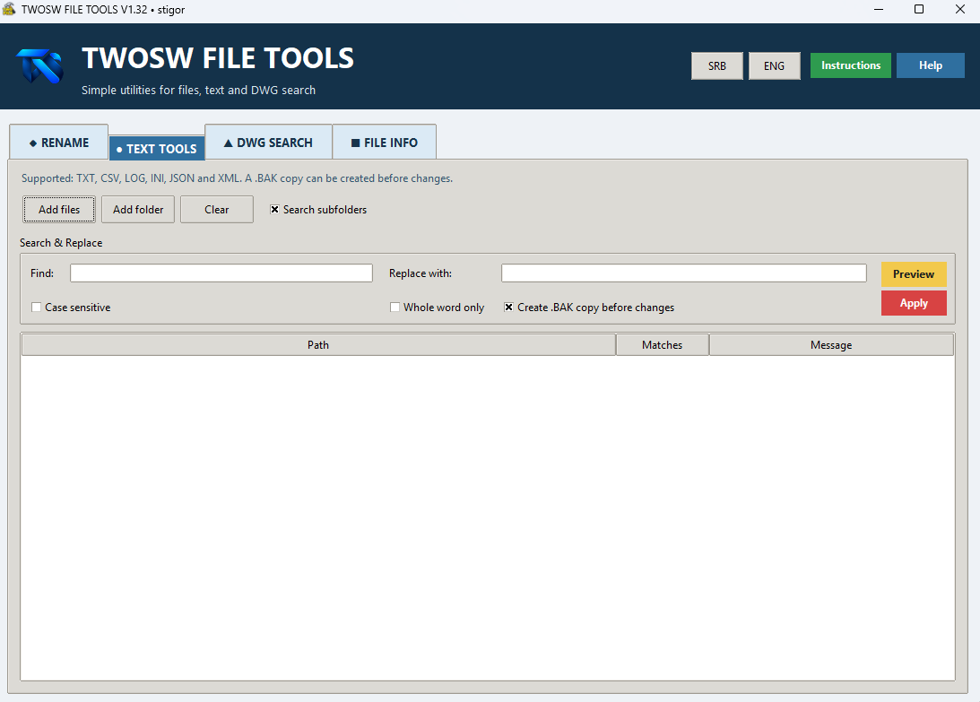Viewport: 980px width, 702px height.
Task: Focus the Find text field
Action: (x=221, y=273)
